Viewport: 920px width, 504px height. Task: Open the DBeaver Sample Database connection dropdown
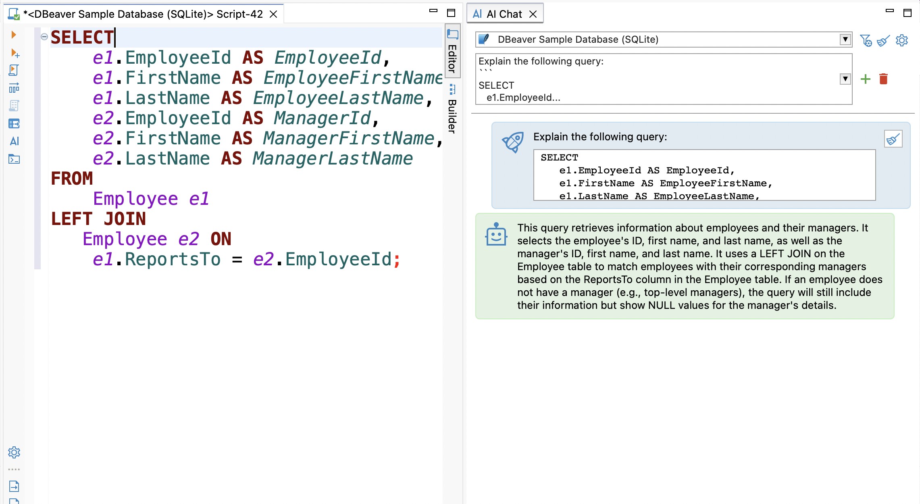845,40
